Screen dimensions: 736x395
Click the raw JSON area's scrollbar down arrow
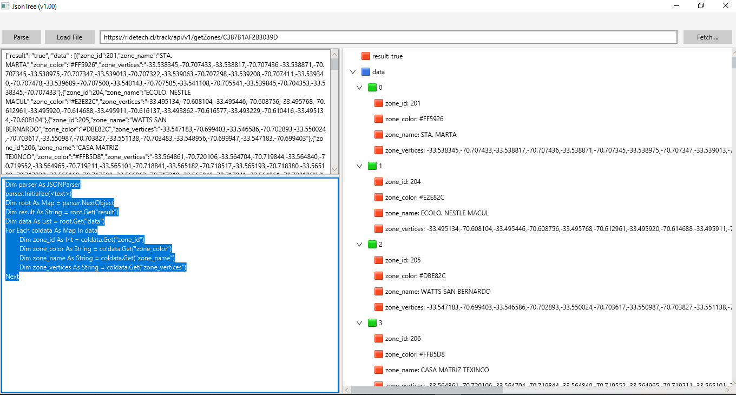[334, 169]
